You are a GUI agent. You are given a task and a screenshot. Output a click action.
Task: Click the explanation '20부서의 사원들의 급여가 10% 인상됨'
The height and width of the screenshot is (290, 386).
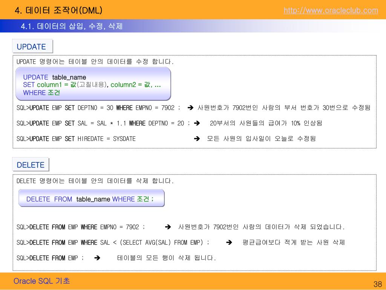[x=266, y=123]
